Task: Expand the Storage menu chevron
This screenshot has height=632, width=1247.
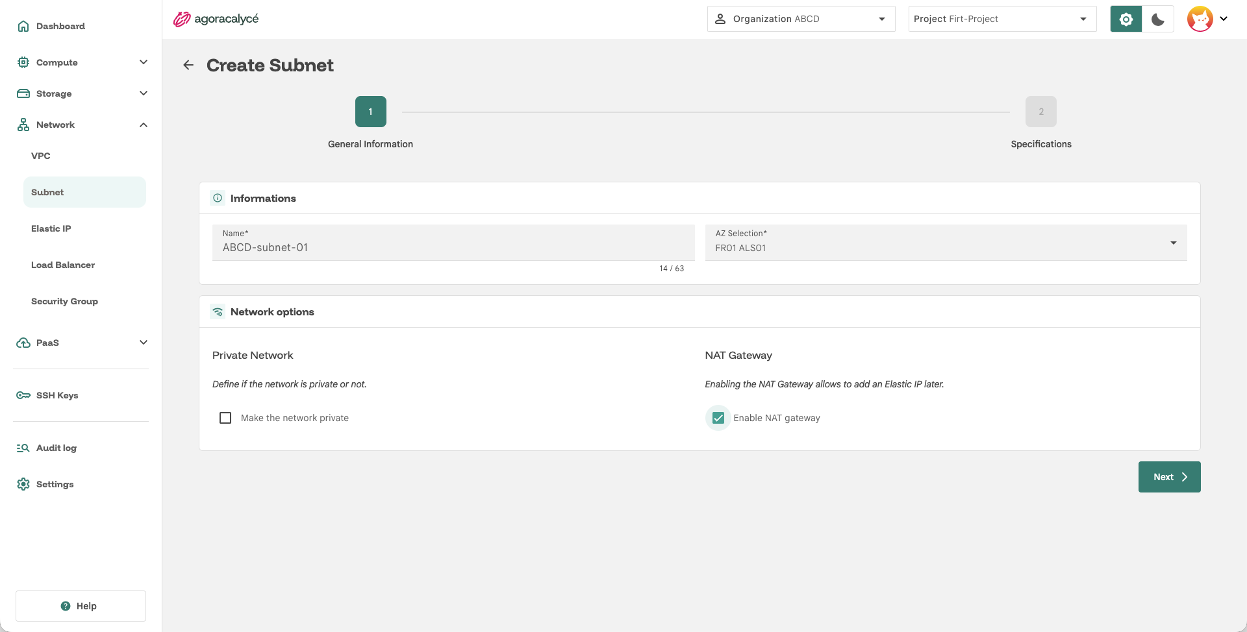Action: click(144, 93)
